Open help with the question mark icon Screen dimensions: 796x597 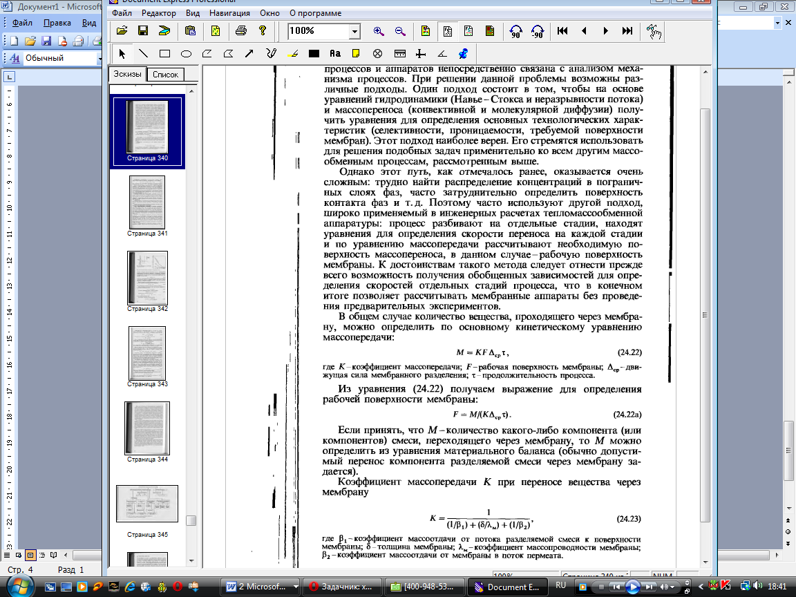pyautogui.click(x=263, y=31)
